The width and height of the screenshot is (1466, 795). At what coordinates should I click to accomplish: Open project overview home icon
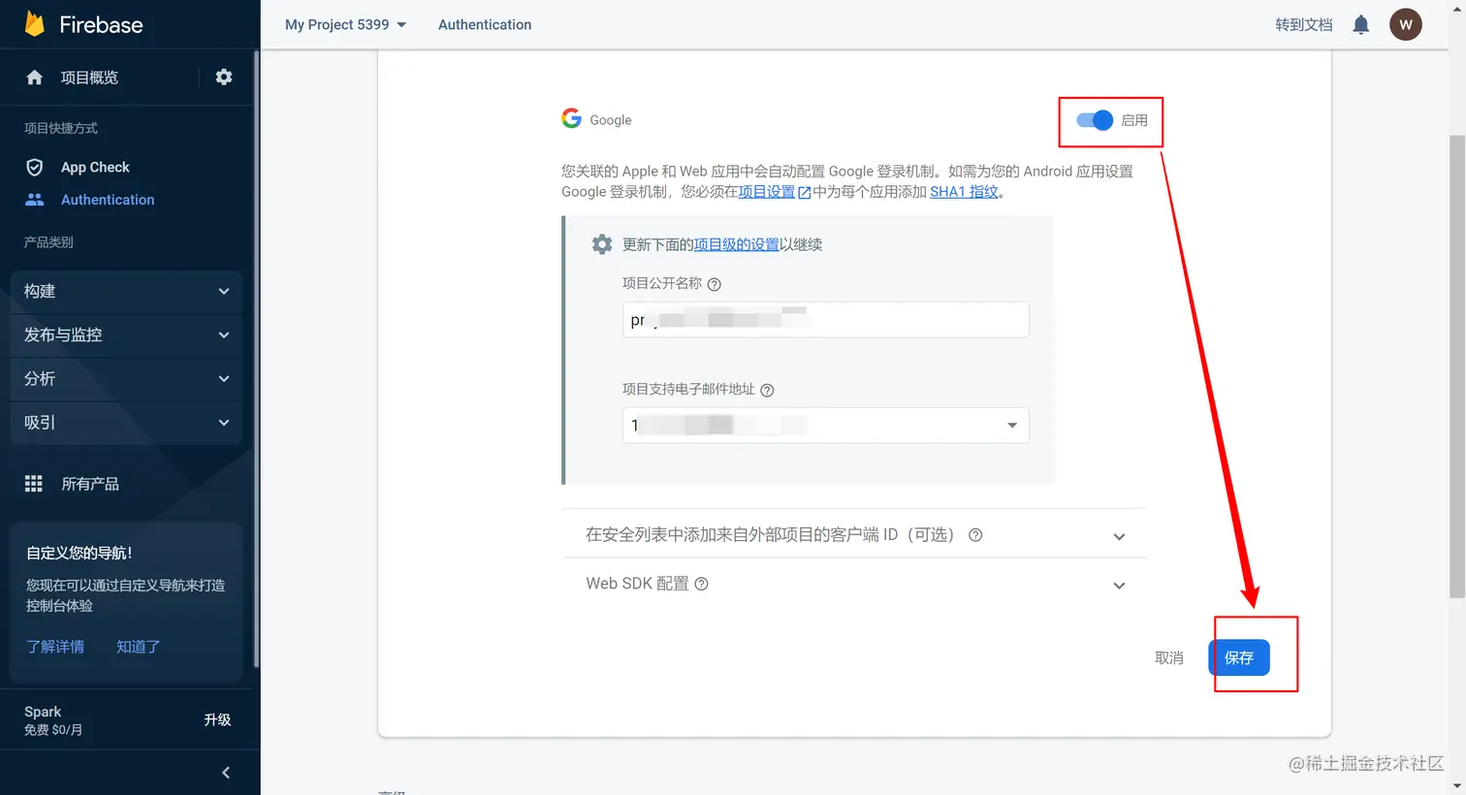pos(34,78)
